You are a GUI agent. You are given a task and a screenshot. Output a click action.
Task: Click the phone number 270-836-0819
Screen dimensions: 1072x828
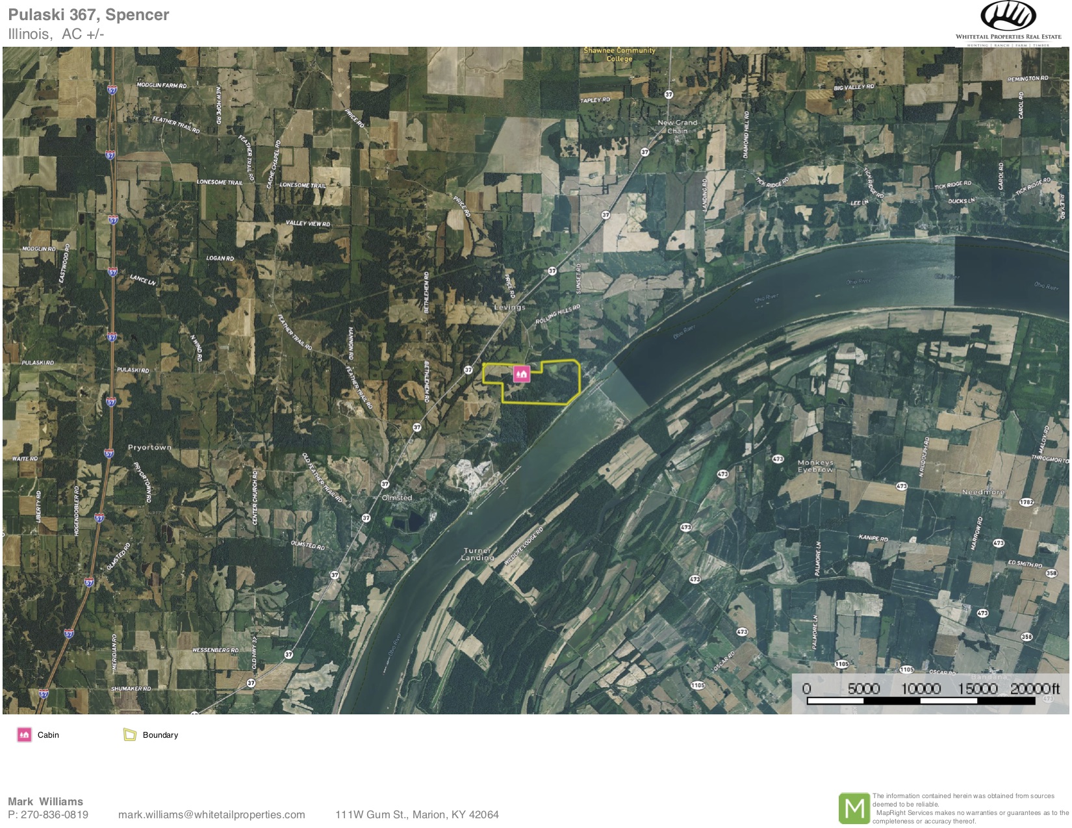point(55,814)
